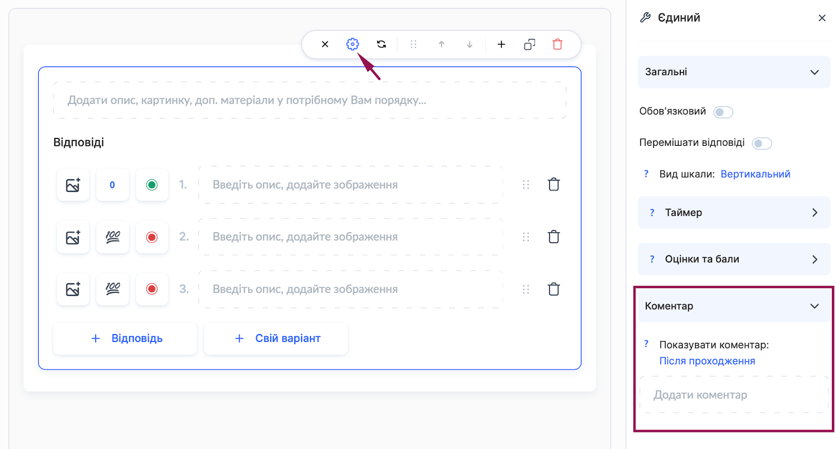Add image to answer 1

73,185
